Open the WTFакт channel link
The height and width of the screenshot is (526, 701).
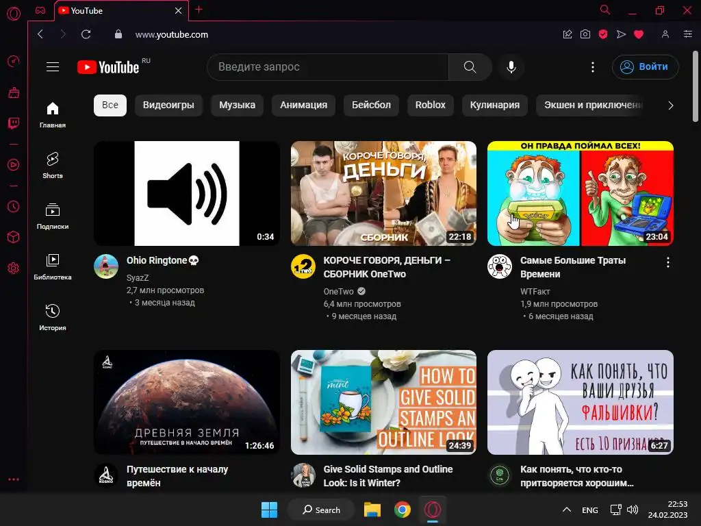535,292
